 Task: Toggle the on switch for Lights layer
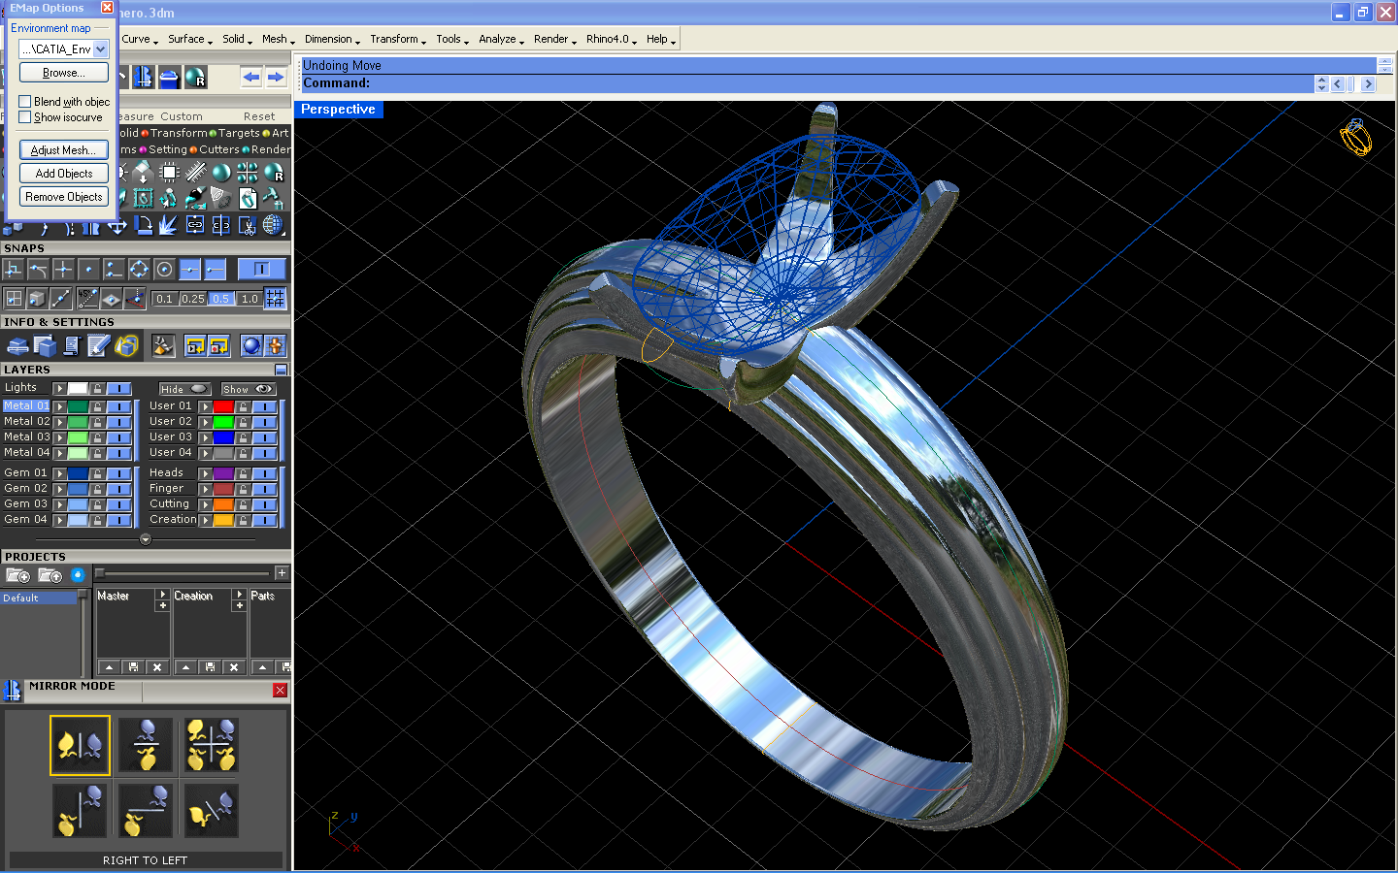point(118,388)
